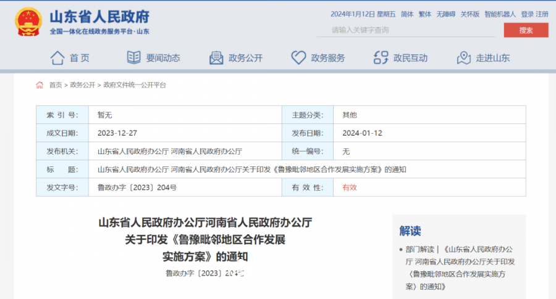Enable 无障碍 accessibility mode

click(445, 14)
